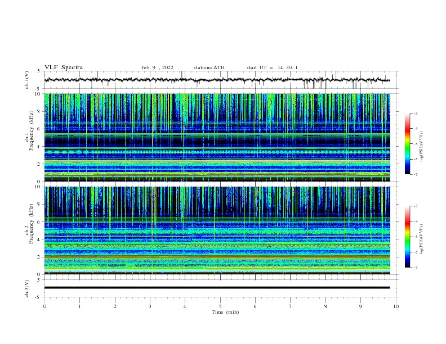Click the "8" tick on the time axis
Image resolution: width=446 pixels, height=344 pixels.
click(325, 306)
